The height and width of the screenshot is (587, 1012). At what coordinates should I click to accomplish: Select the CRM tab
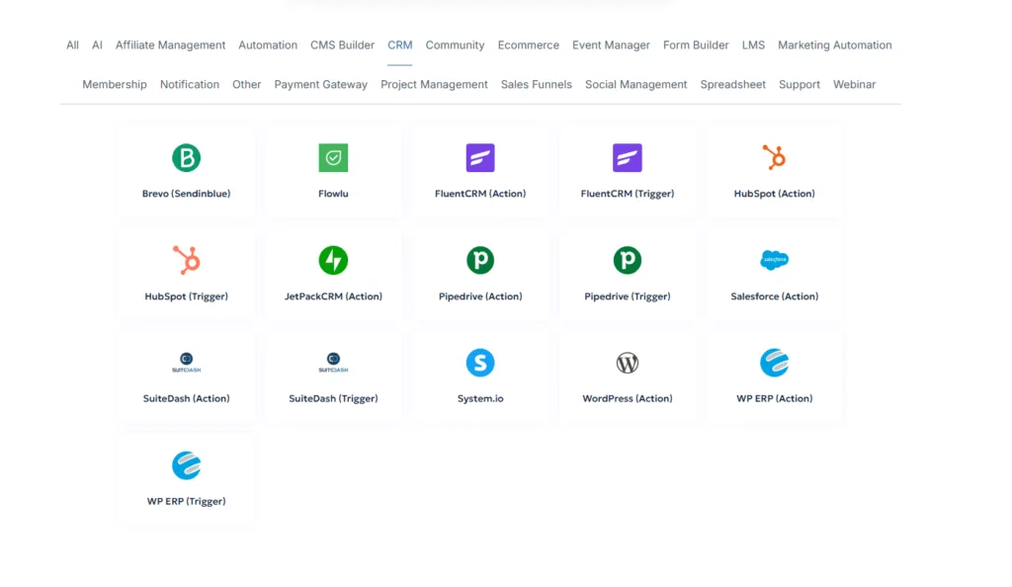[399, 45]
